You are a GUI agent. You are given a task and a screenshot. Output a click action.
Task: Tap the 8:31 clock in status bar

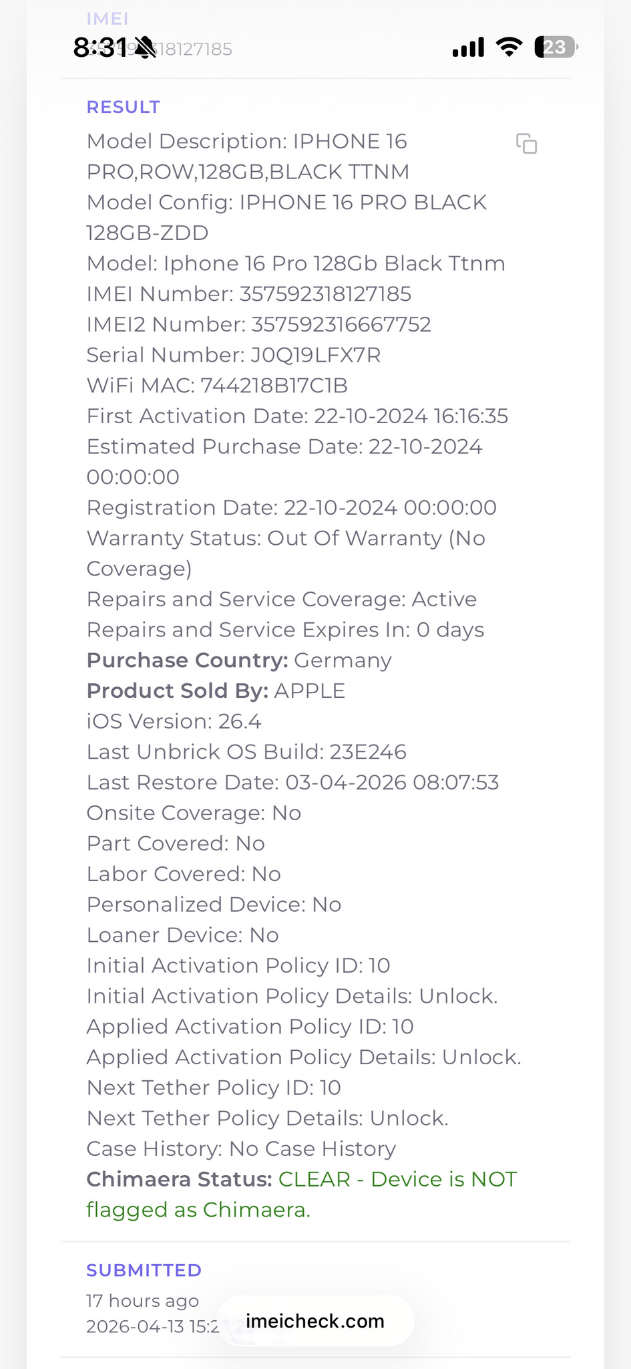(99, 48)
